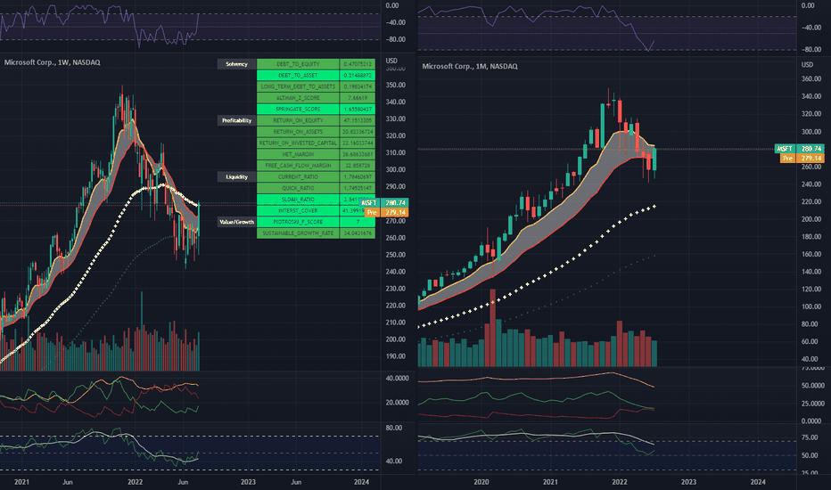831x490 pixels.
Task: Select the NET_MARGIN cell
Action: (x=298, y=154)
